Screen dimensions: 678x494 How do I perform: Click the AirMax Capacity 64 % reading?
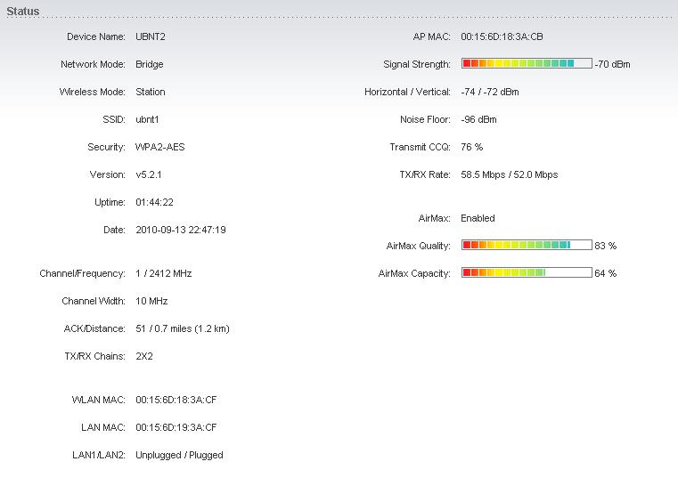click(605, 274)
